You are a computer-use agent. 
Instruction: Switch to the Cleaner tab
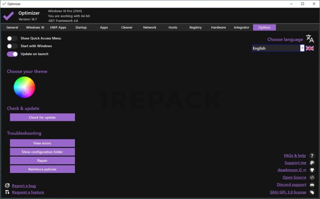pyautogui.click(x=127, y=27)
